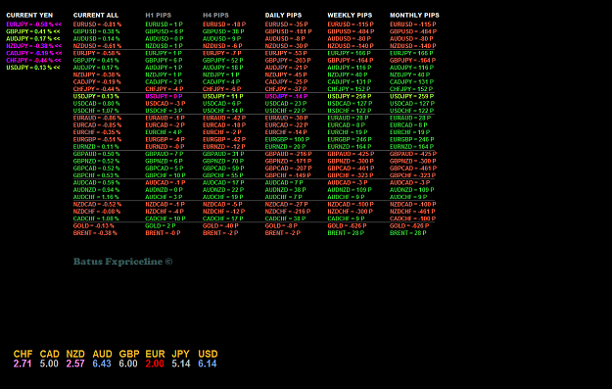The height and width of the screenshot is (389, 612).
Task: Click EURNZD = 164 P under MONTHLY PIPS
Action: 412,146
